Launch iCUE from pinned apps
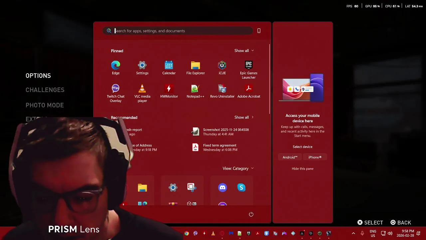The image size is (426, 240). tap(222, 68)
